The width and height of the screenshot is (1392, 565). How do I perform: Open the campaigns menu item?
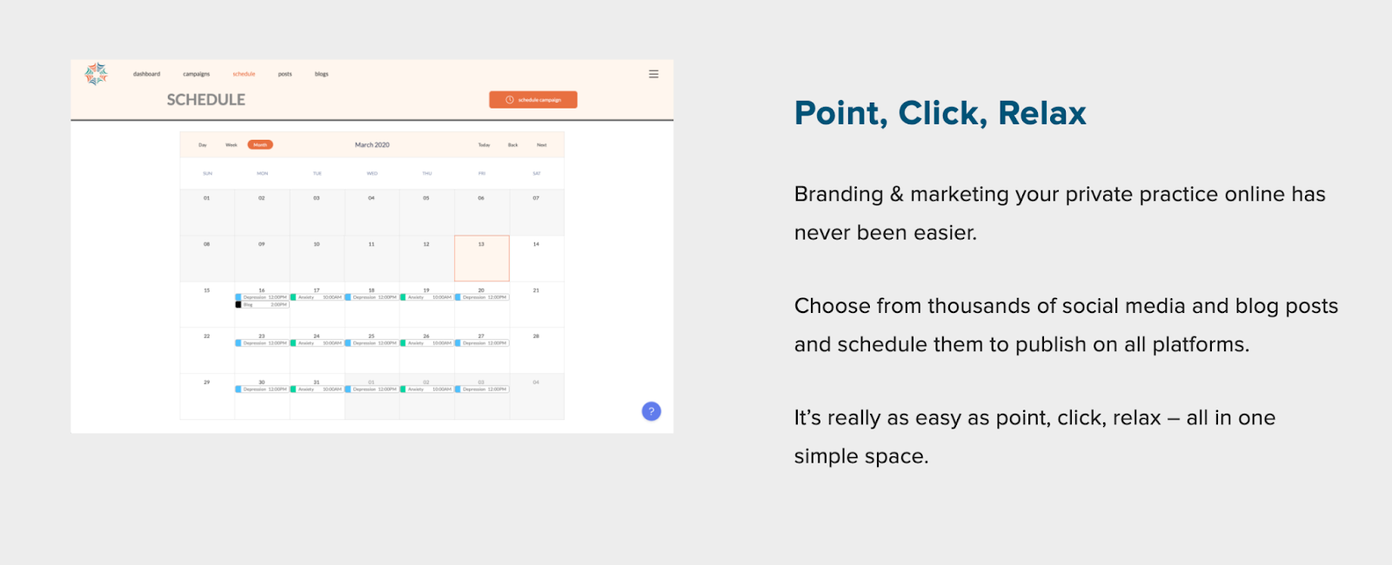tap(196, 74)
